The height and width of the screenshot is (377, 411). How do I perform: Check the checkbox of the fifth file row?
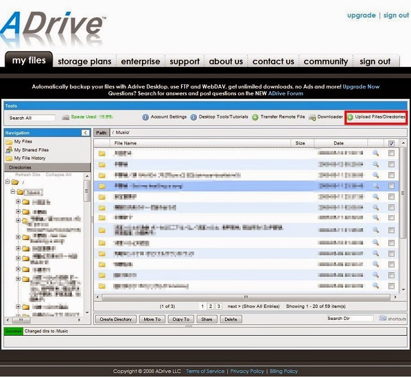coord(391,196)
